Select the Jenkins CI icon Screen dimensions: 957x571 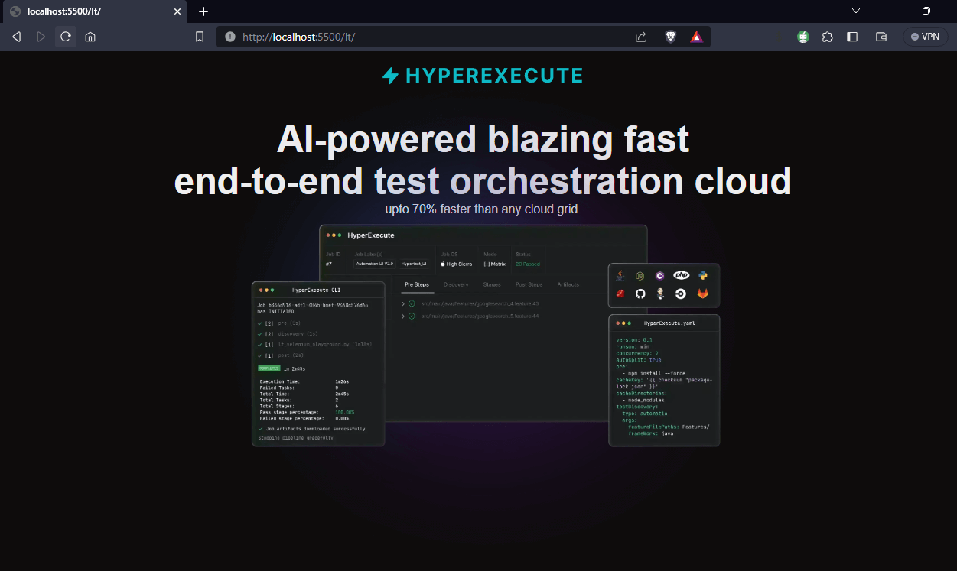[659, 293]
